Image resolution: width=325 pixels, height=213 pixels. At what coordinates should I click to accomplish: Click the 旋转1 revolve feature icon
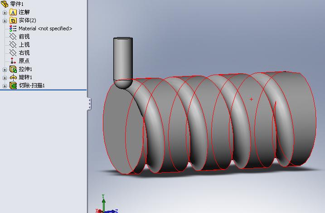click(x=13, y=77)
